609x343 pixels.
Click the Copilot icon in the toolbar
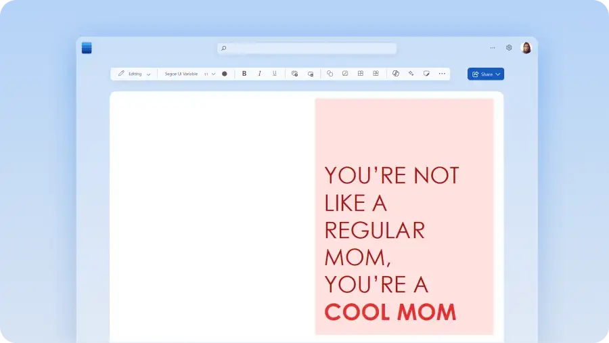click(x=396, y=74)
